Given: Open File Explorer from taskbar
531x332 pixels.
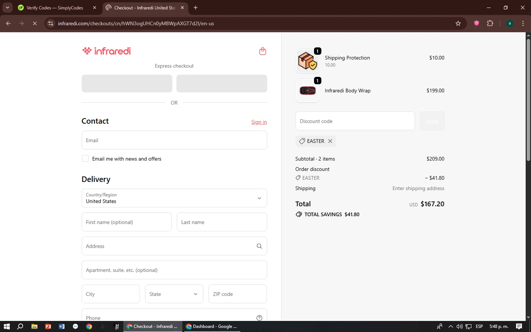Looking at the screenshot, I should tap(34, 326).
